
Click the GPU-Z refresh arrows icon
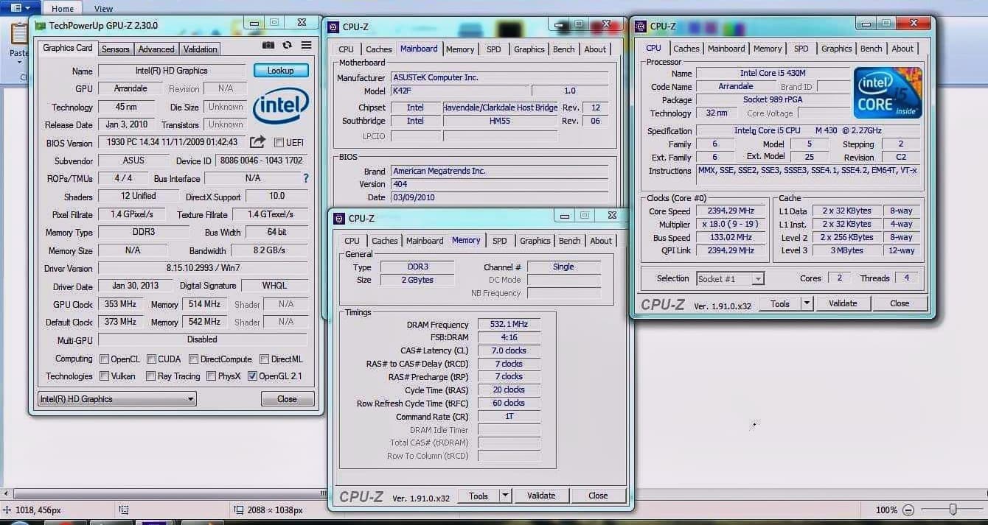click(x=287, y=46)
